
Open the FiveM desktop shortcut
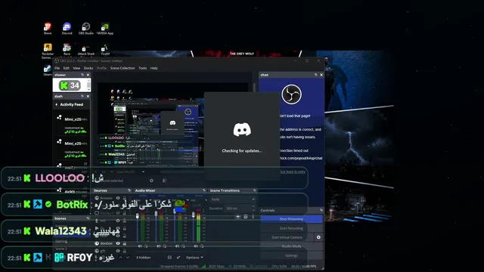(105, 50)
